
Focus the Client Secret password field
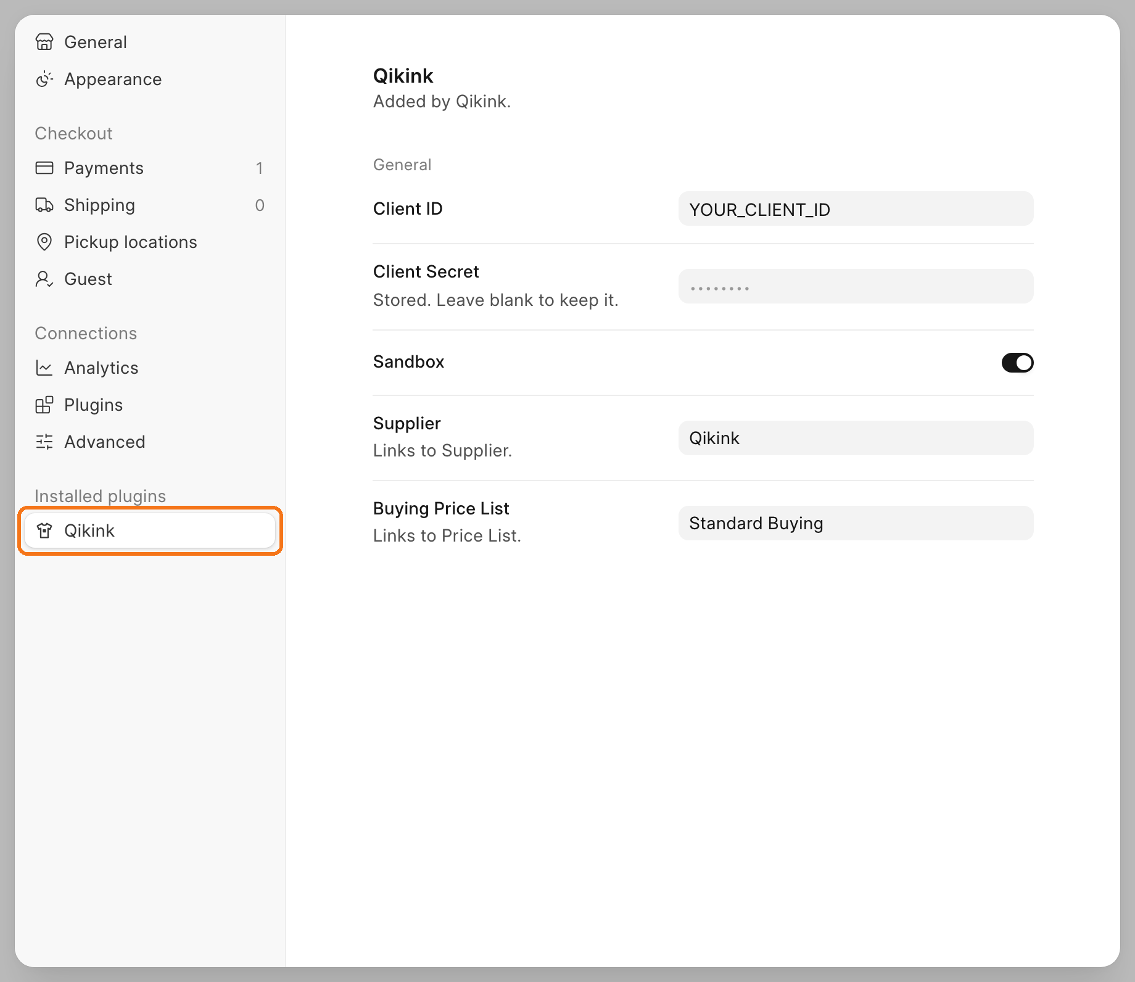[856, 286]
